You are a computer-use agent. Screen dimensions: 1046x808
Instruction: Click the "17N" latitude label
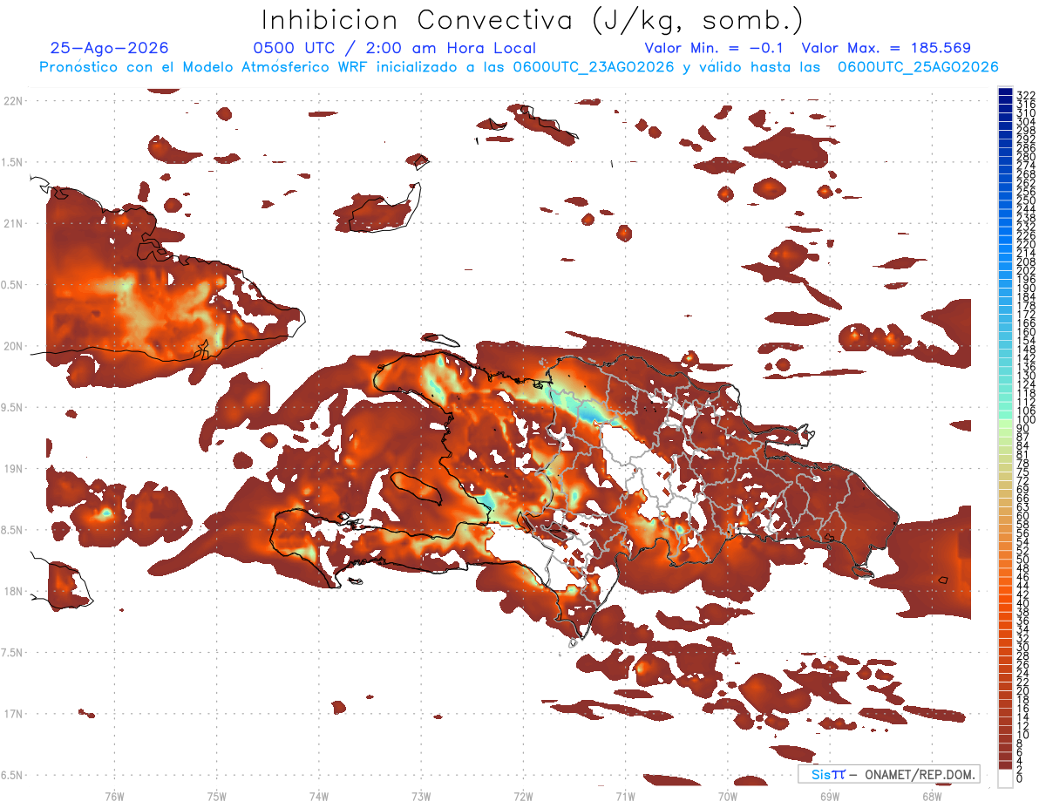click(13, 714)
